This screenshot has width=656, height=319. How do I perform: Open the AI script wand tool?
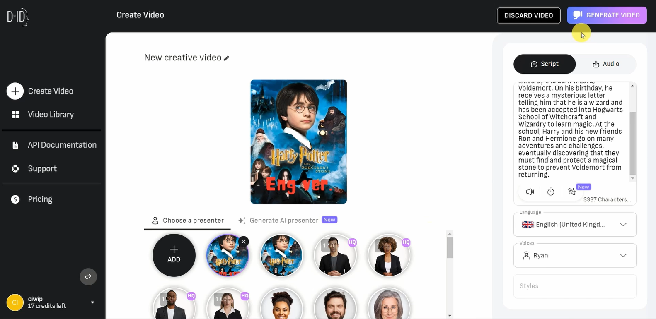click(572, 192)
